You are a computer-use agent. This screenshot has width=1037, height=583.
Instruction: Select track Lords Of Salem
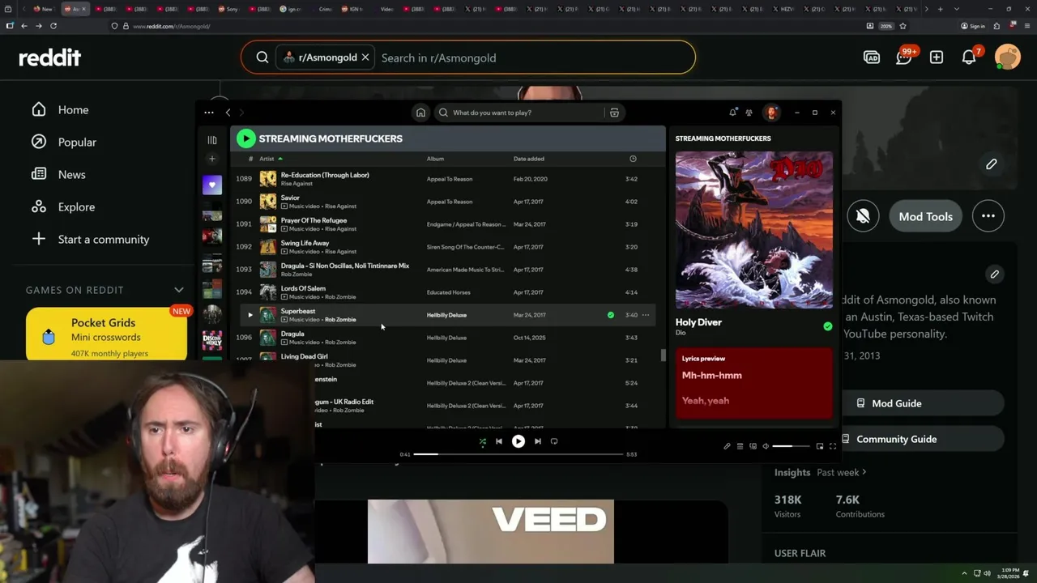click(x=303, y=288)
